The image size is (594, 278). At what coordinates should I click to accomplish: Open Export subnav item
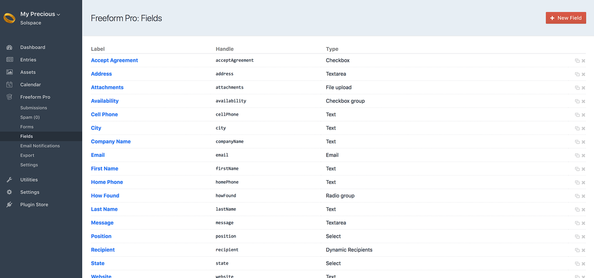click(x=27, y=155)
